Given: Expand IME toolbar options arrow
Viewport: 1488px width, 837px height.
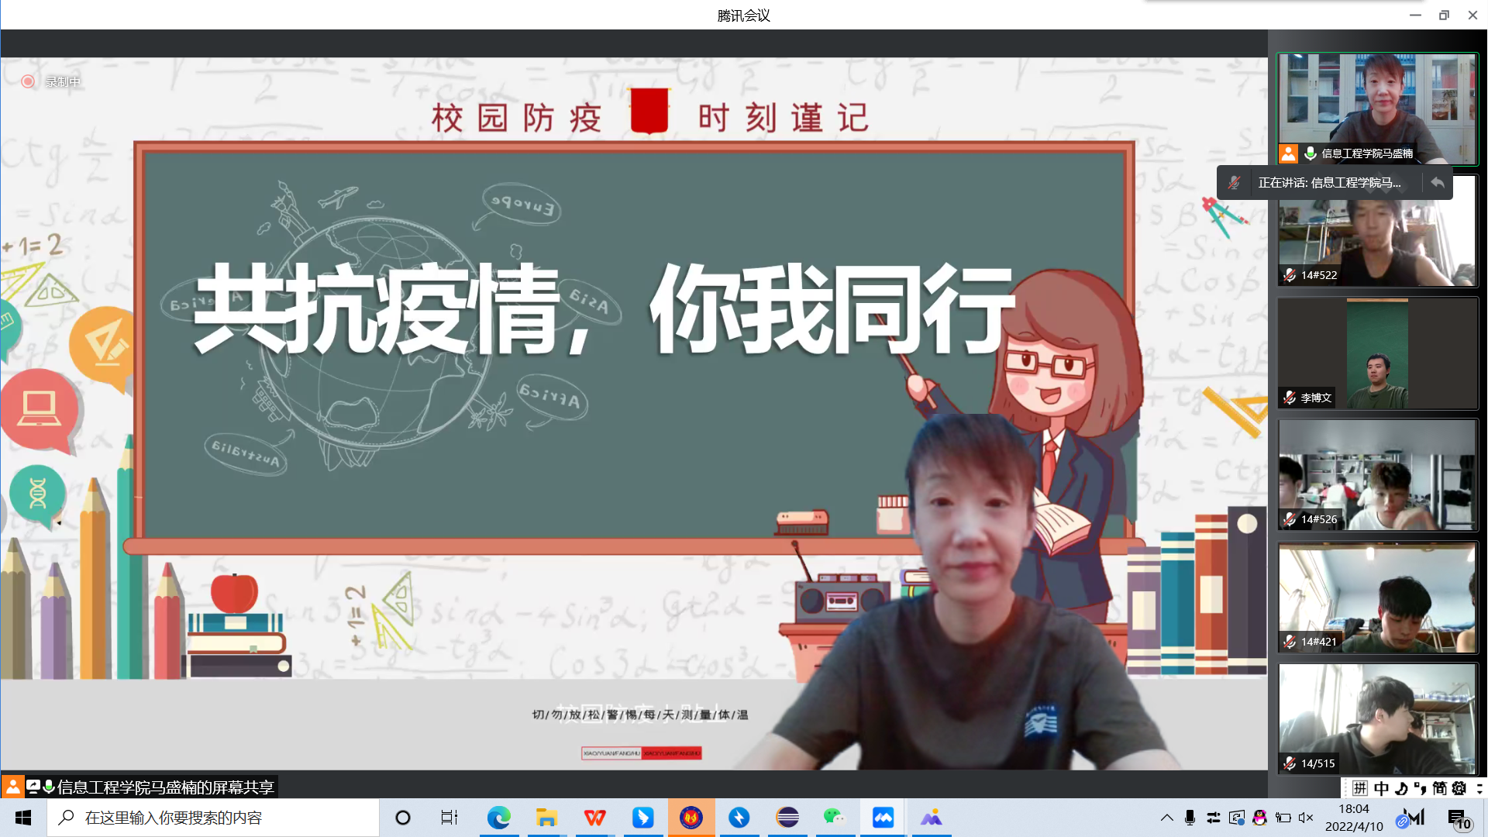Looking at the screenshot, I should pos(1479,788).
